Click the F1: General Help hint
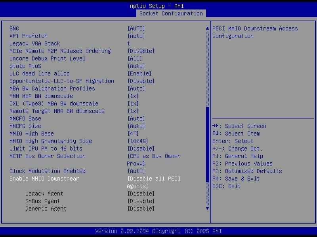Image resolution: width=317 pixels, height=237 pixels. (x=237, y=156)
